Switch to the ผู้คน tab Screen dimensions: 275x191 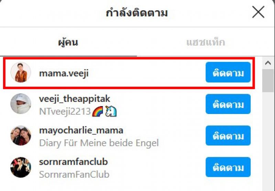tap(68, 42)
